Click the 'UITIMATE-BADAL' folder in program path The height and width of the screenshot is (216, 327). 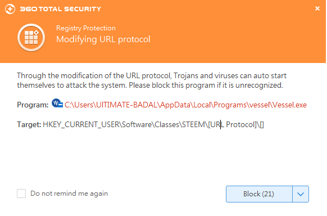tap(126, 105)
